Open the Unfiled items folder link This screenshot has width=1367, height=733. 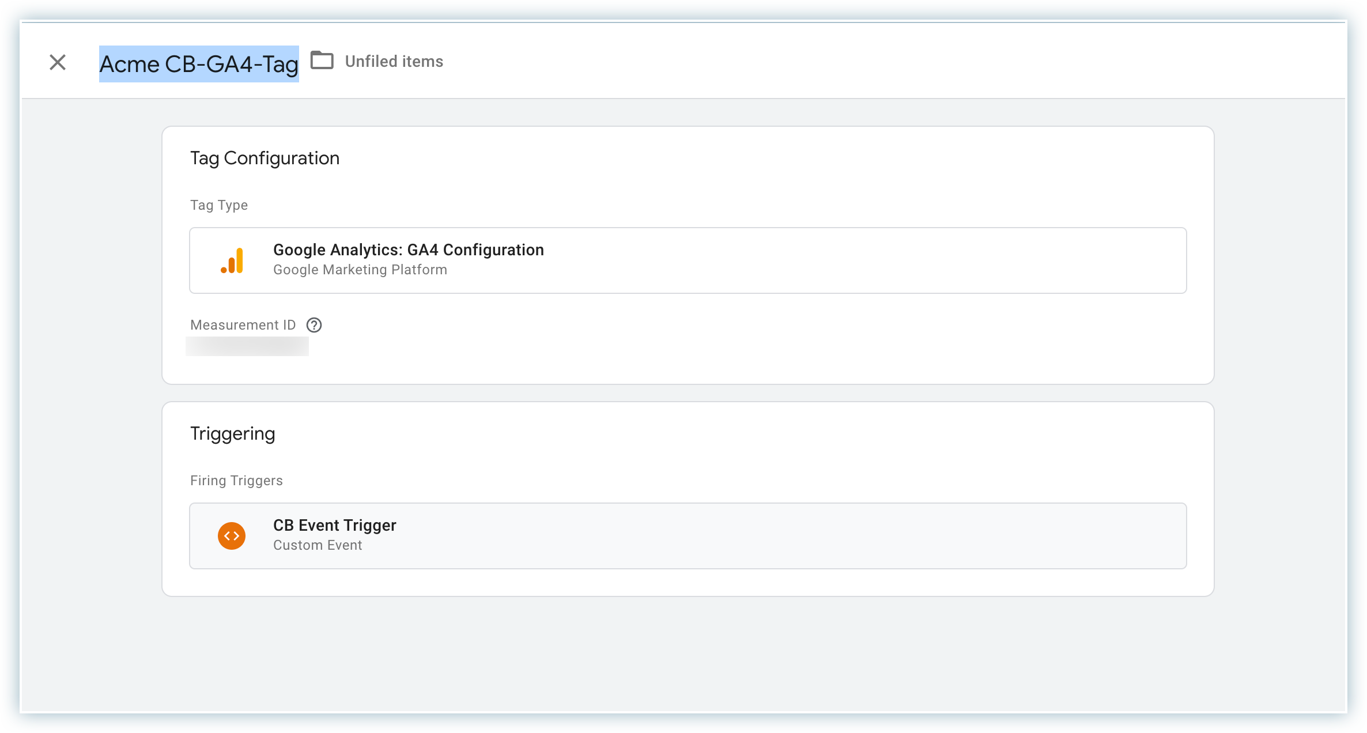[x=394, y=62]
